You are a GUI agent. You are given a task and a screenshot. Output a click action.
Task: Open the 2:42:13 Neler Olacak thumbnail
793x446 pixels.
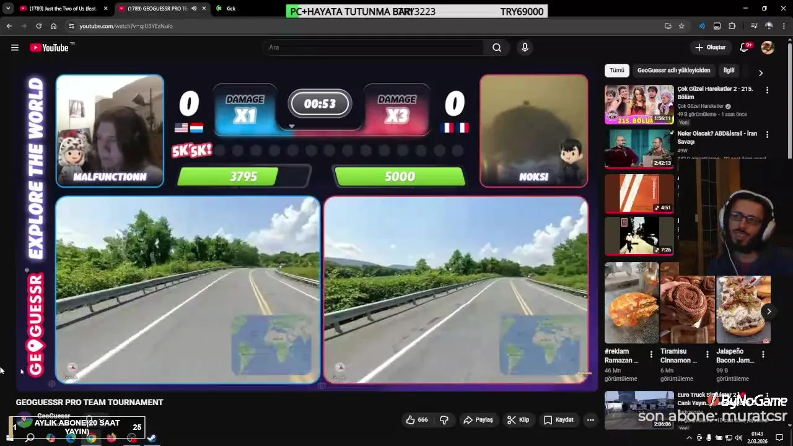pos(639,149)
